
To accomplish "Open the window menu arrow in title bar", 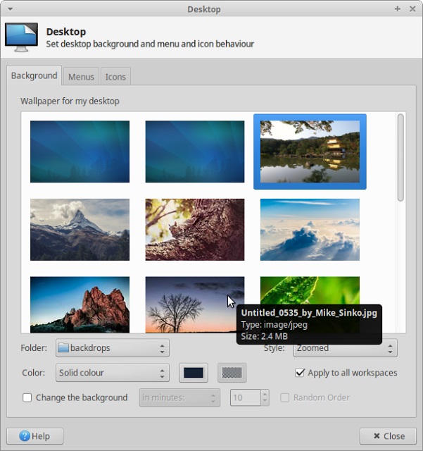I will (x=10, y=9).
